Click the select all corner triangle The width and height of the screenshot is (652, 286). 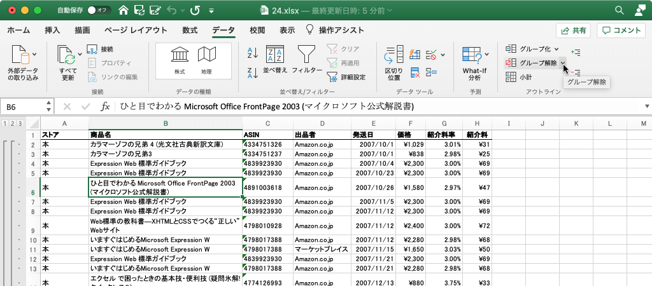(x=34, y=124)
